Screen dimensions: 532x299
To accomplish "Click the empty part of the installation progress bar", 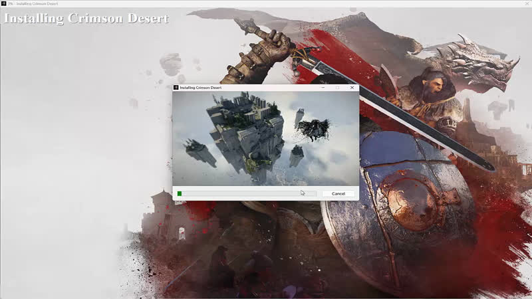I will tap(246, 193).
